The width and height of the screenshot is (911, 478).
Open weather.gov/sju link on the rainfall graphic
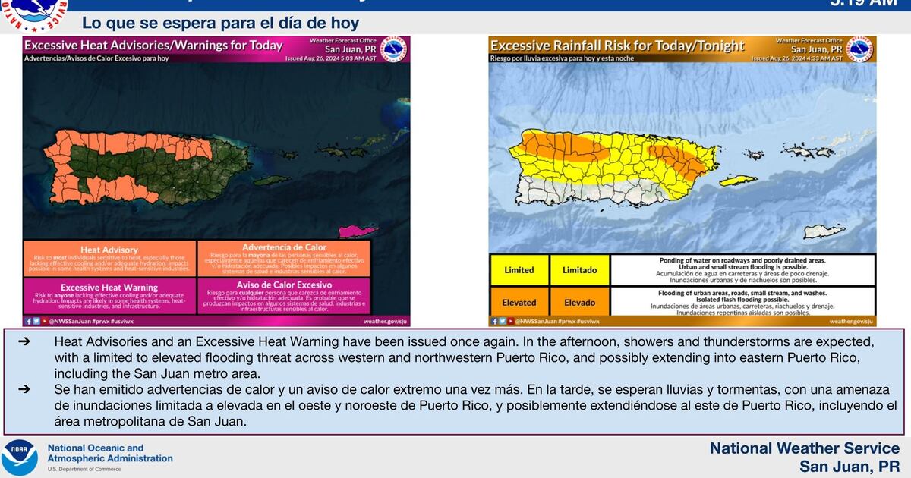point(853,321)
